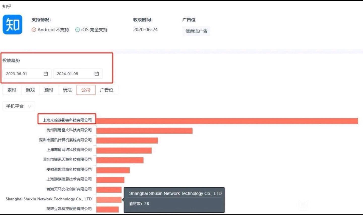
Task: Click the bar for 上海鹰角网络科技有限公司
Action: click(124, 150)
